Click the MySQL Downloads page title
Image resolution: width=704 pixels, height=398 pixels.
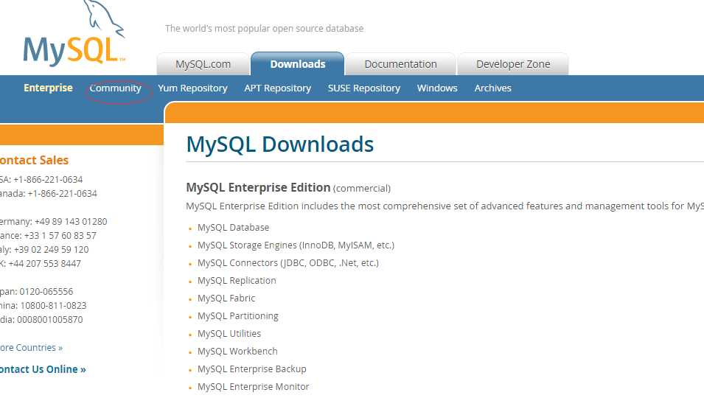coord(279,144)
